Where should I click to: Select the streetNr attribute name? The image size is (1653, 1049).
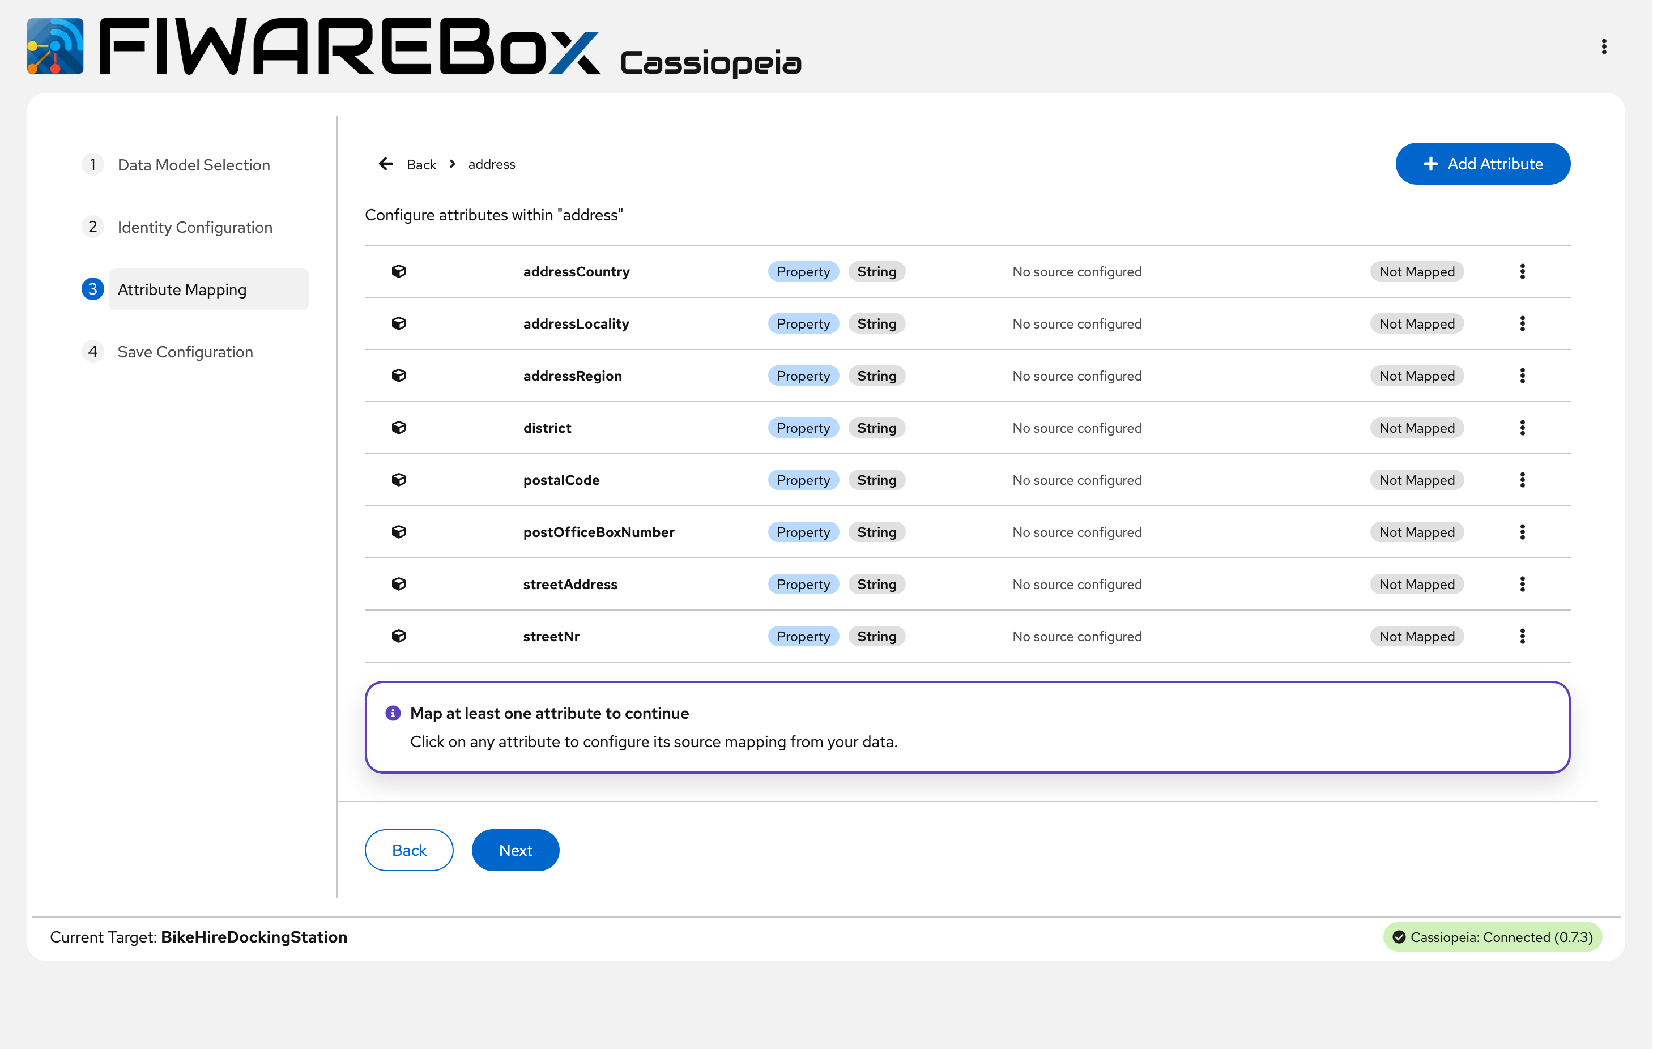(551, 637)
